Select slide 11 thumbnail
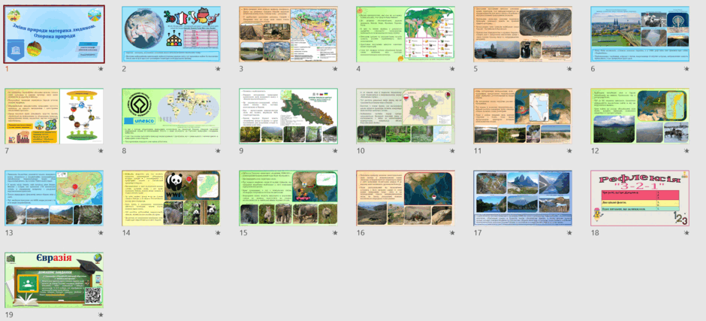This screenshot has height=321, width=706. click(523, 117)
